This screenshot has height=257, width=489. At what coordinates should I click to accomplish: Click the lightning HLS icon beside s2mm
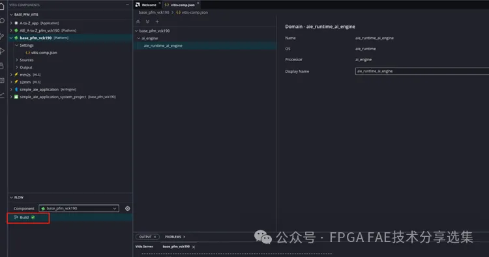point(16,82)
